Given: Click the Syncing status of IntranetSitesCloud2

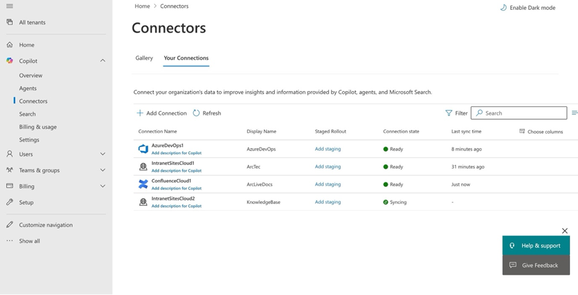Looking at the screenshot, I should (x=395, y=202).
